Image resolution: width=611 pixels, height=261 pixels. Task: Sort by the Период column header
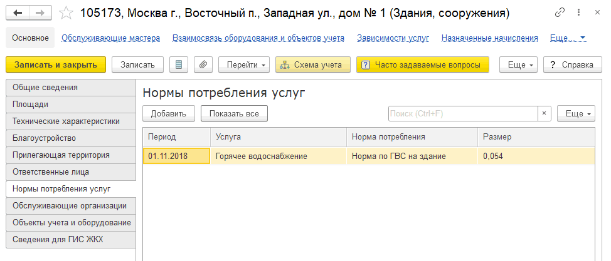pyautogui.click(x=176, y=137)
